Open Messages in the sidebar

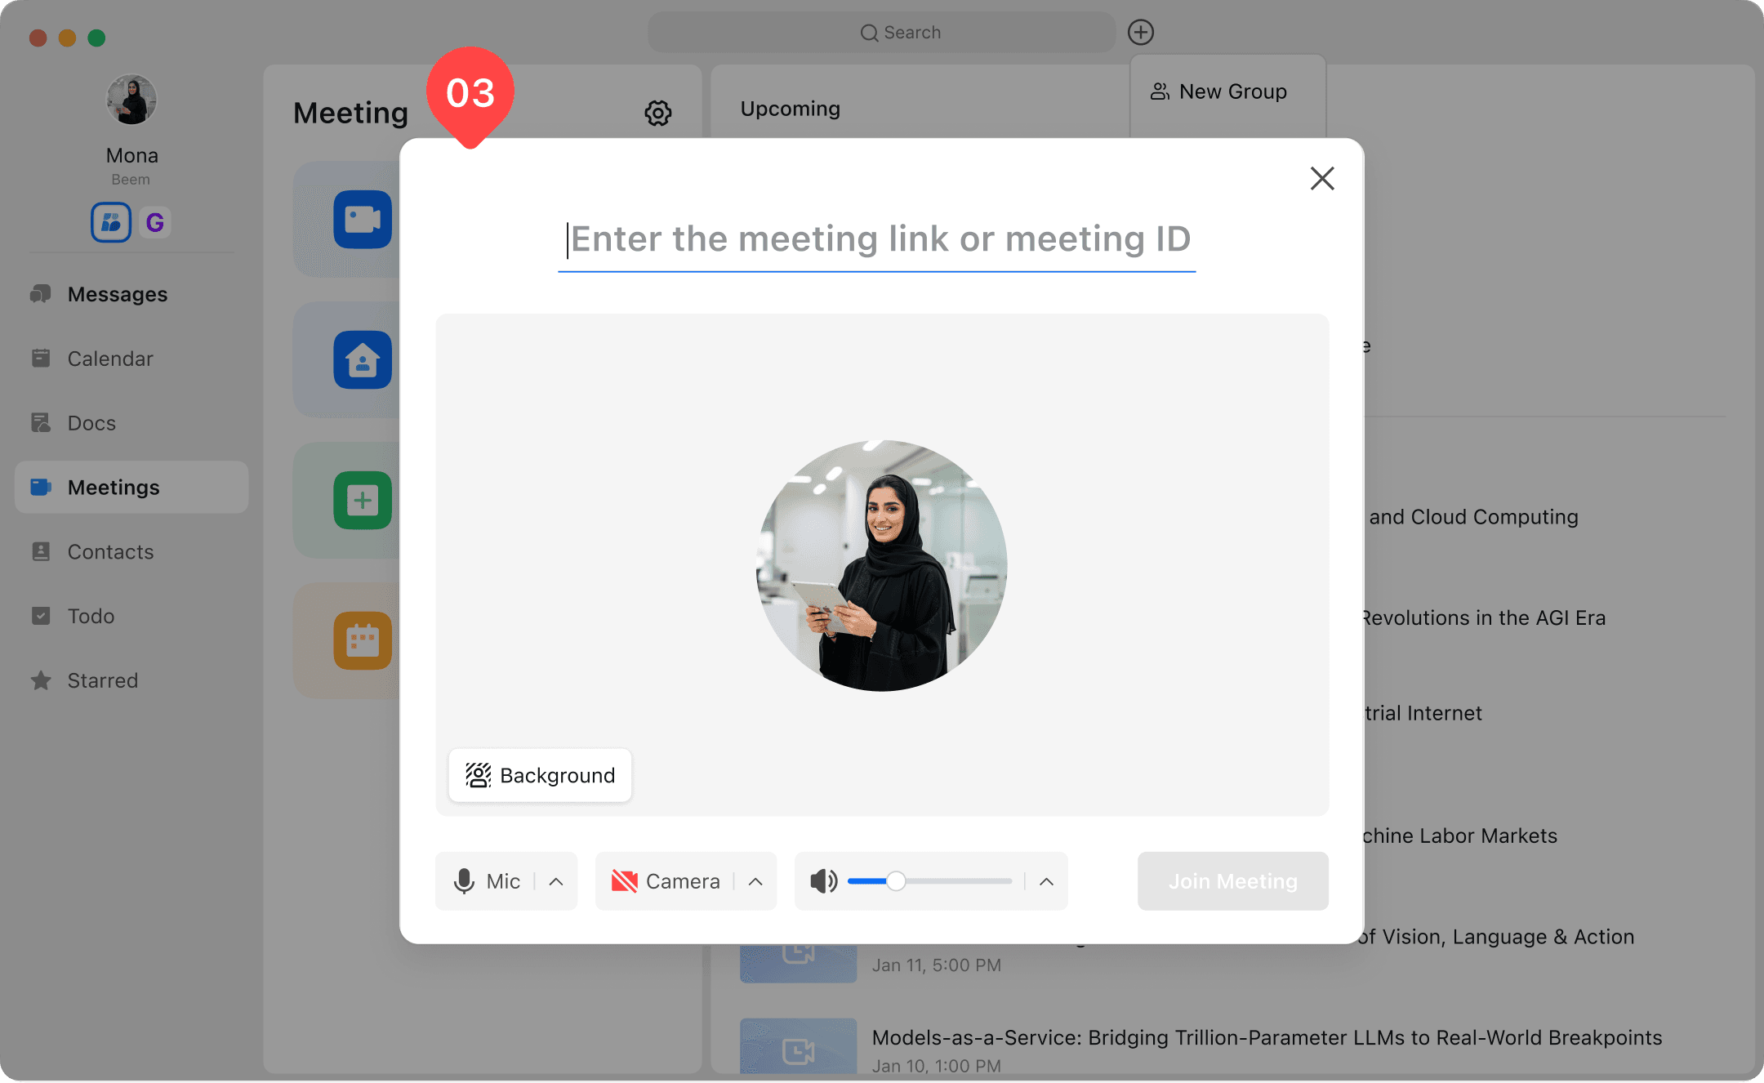pos(117,294)
